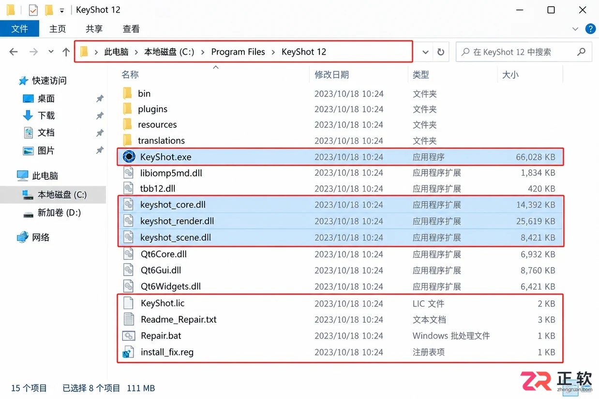The width and height of the screenshot is (599, 399).
Task: Click chevron after 此电脑 in breadcrumb
Action: (x=136, y=52)
